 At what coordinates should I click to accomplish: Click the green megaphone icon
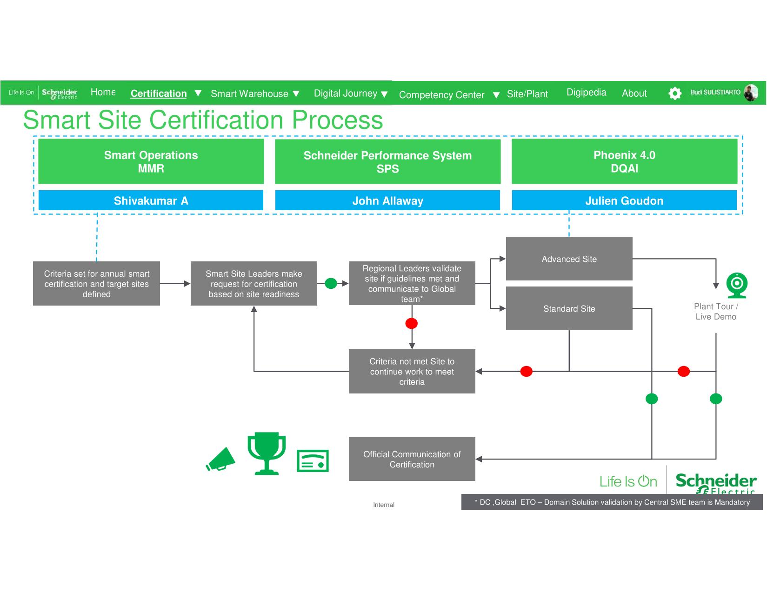pos(220,459)
